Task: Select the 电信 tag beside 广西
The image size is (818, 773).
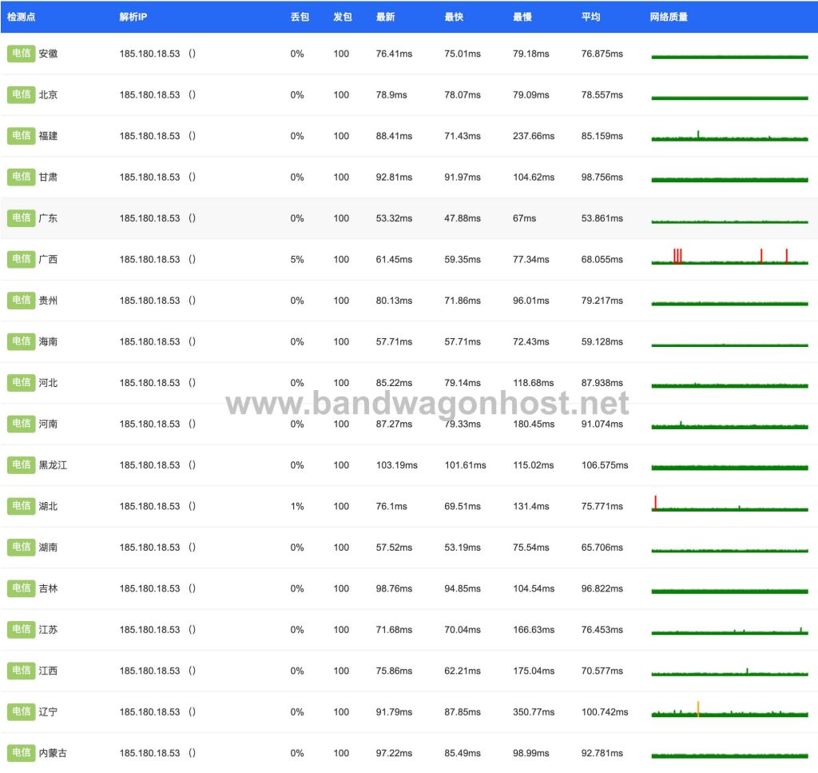Action: pyautogui.click(x=21, y=259)
